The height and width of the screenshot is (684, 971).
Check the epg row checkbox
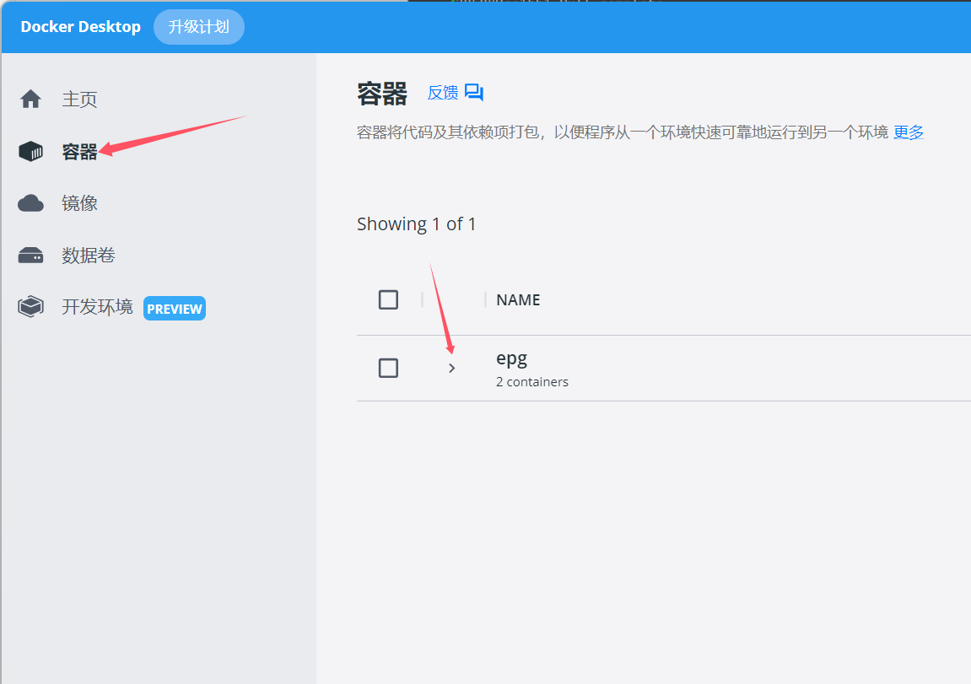[388, 368]
